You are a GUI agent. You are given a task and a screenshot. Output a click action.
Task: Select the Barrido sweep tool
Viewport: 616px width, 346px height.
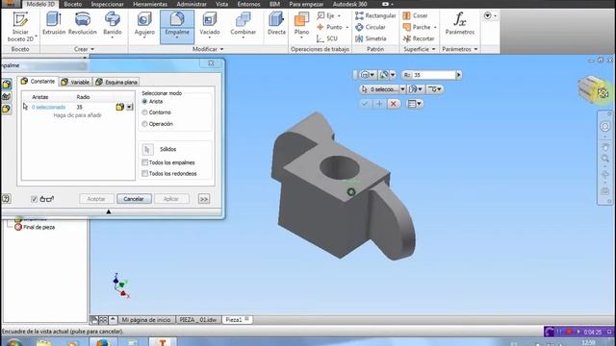point(113,25)
